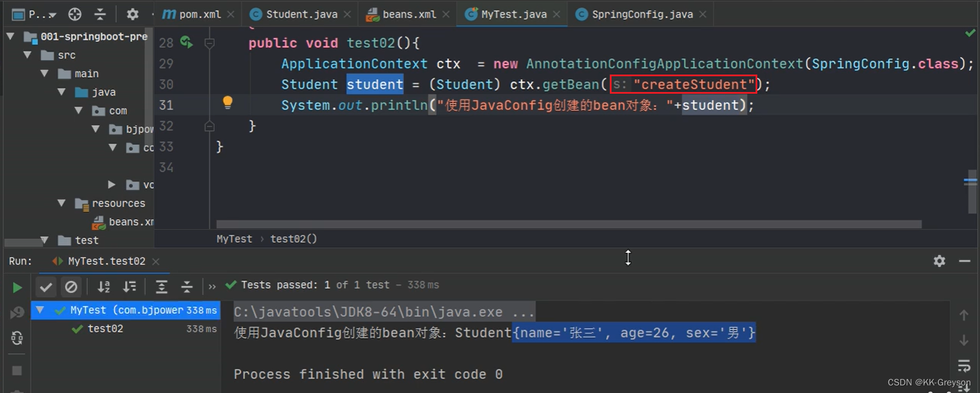Select the src folder in tree
Screen dimensions: 980x393
[58, 55]
